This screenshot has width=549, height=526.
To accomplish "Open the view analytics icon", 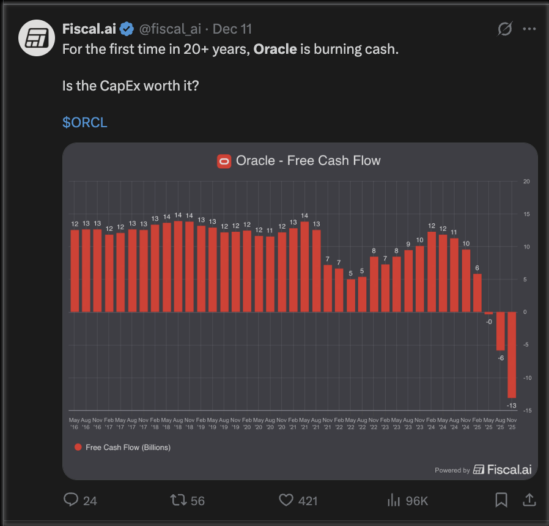I will 394,500.
